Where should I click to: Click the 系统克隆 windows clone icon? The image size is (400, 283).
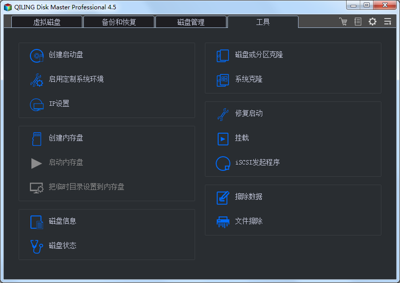pos(223,80)
